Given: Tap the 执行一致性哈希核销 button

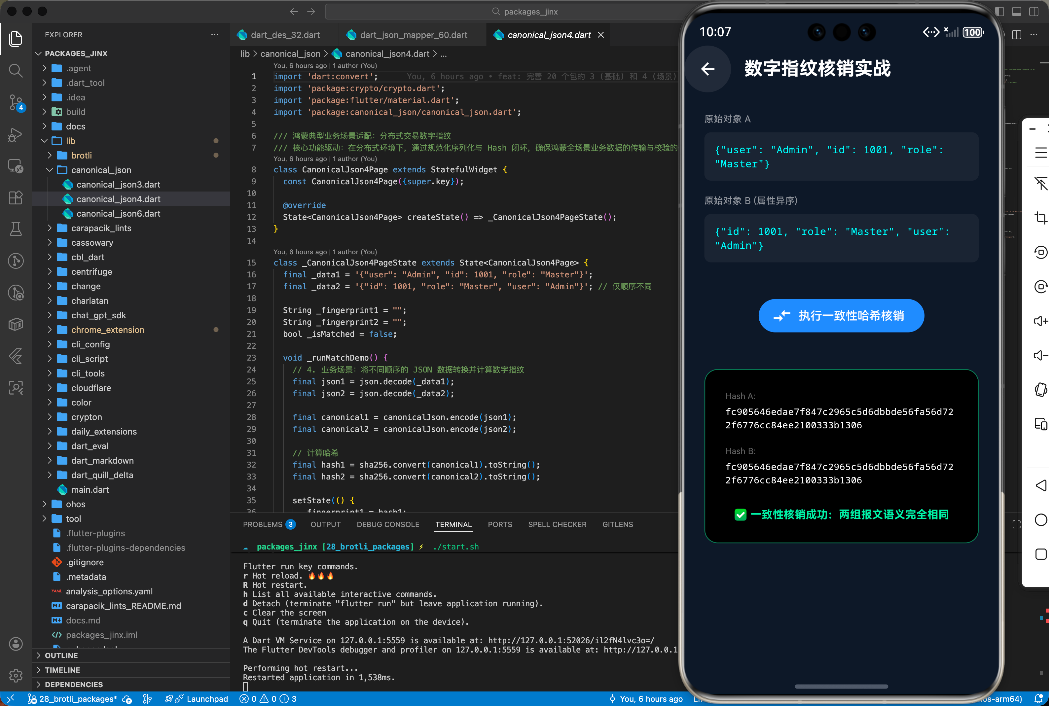Looking at the screenshot, I should (841, 316).
